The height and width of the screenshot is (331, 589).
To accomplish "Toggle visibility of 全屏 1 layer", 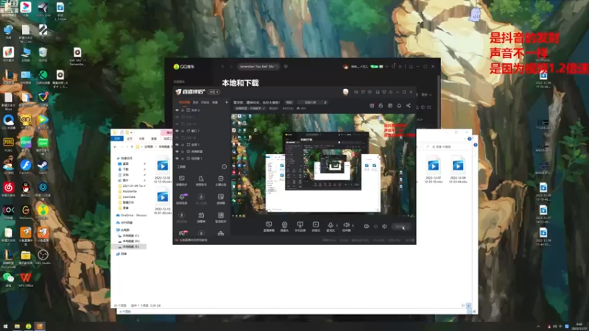I will click(177, 144).
